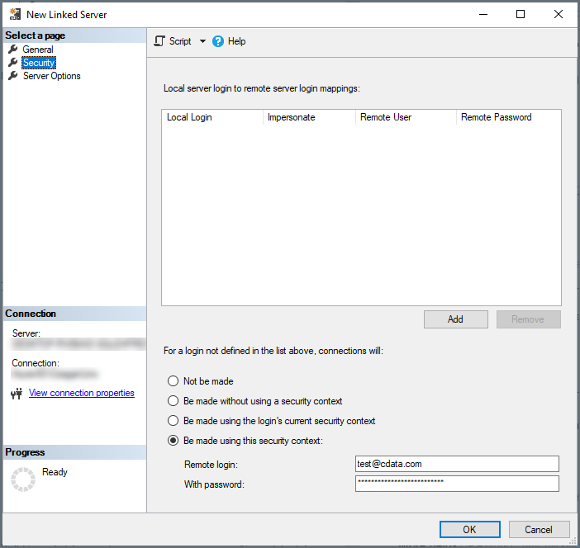Select Be made without using a security context

(x=174, y=401)
